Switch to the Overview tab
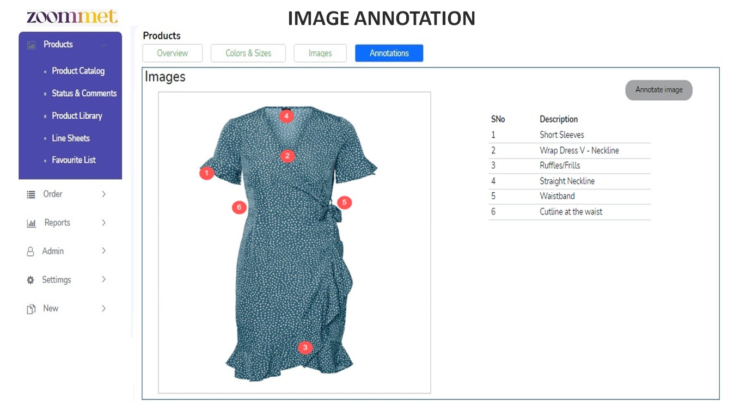Screen dimensions: 740x416 click(173, 53)
